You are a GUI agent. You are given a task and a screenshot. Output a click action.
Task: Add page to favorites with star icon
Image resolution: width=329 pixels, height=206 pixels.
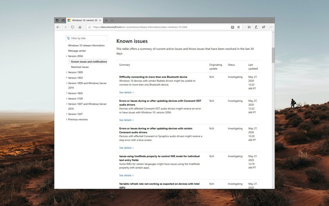[x=239, y=27]
